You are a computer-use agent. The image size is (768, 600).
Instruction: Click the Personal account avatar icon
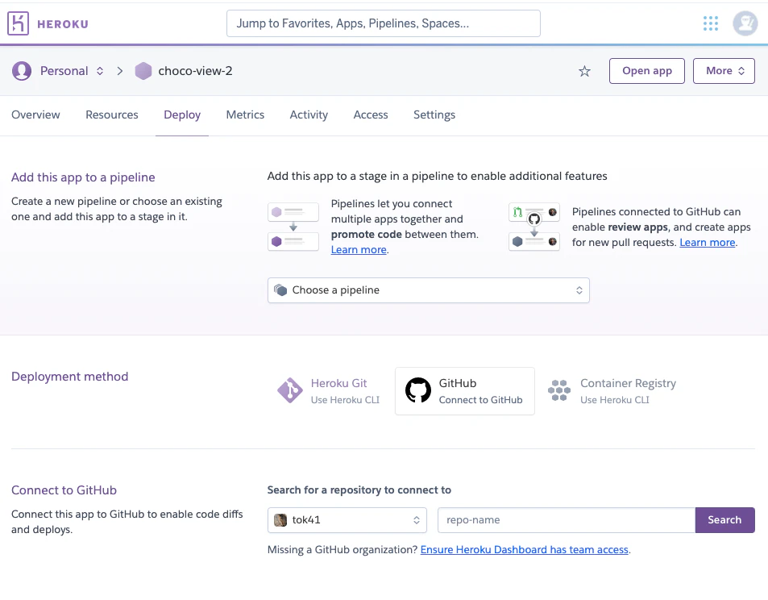click(x=22, y=71)
